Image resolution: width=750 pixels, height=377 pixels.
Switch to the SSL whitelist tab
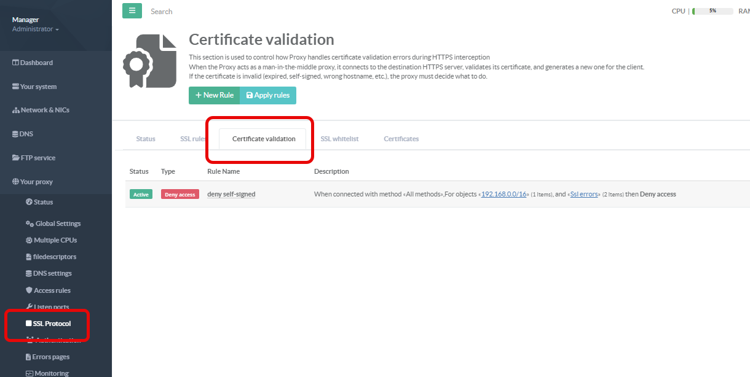pos(339,139)
